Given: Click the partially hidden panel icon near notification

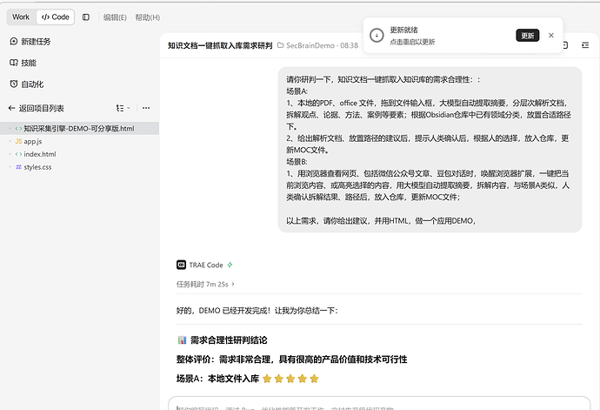Looking at the screenshot, I should 565,45.
